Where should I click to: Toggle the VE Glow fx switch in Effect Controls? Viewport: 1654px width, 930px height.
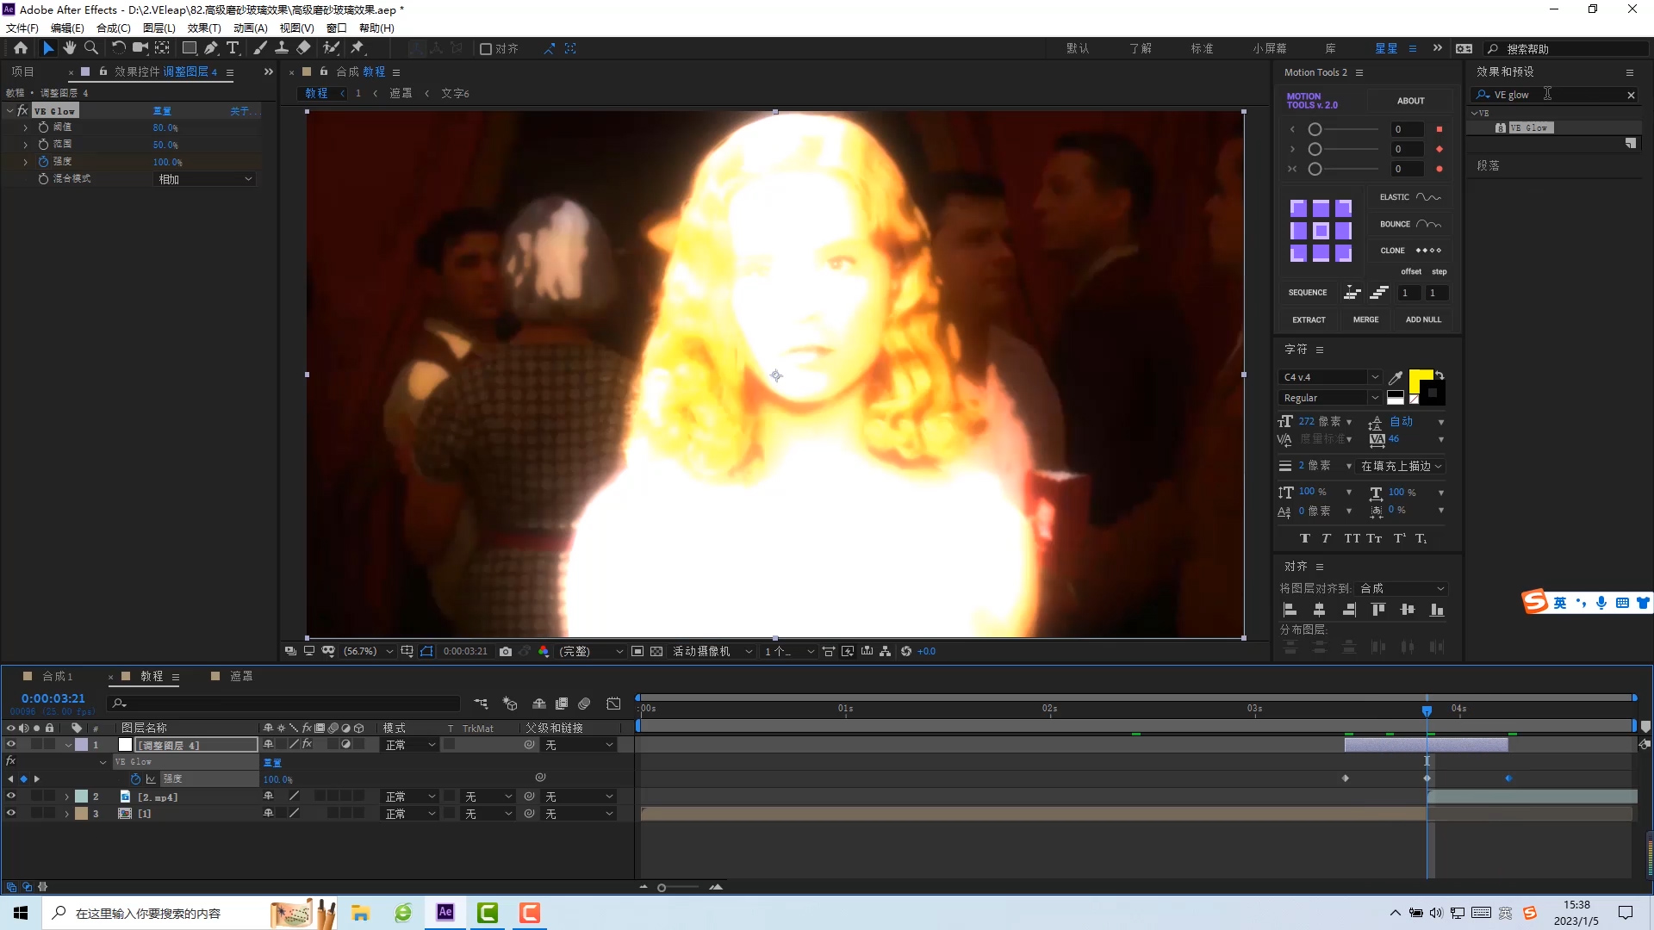(x=22, y=111)
